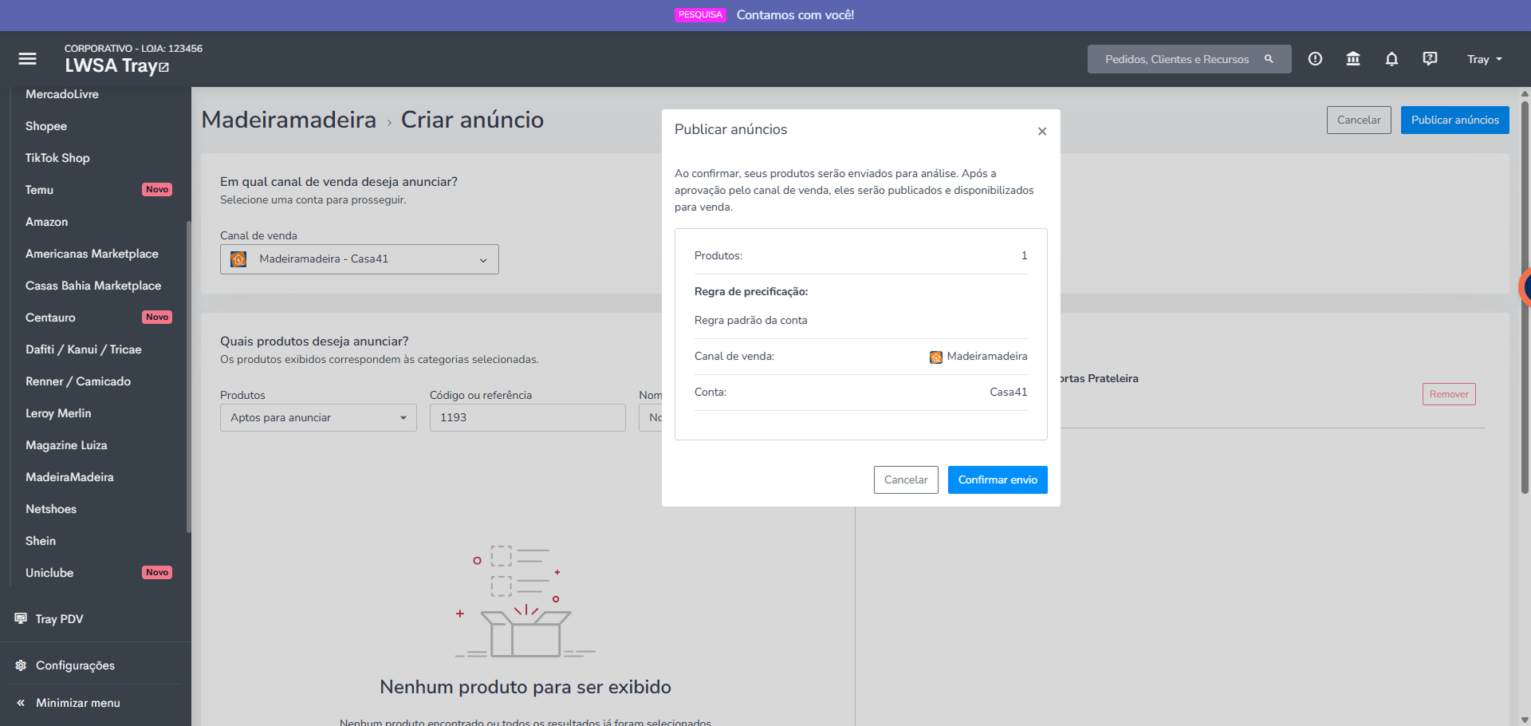Click the PESQUISA badge in top banner
Image resolution: width=1531 pixels, height=726 pixels.
pyautogui.click(x=700, y=14)
